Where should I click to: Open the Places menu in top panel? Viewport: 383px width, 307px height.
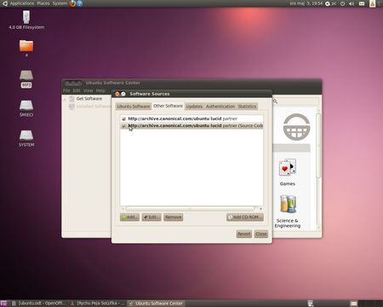click(43, 3)
